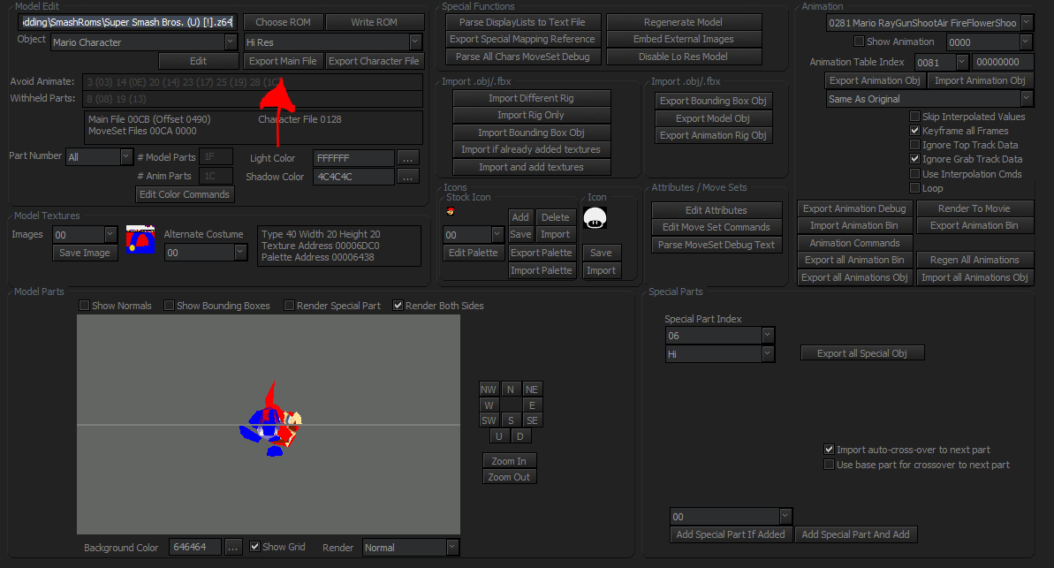Click Add Special Part And Add button
Viewport: 1054px width, 568px height.
click(855, 534)
